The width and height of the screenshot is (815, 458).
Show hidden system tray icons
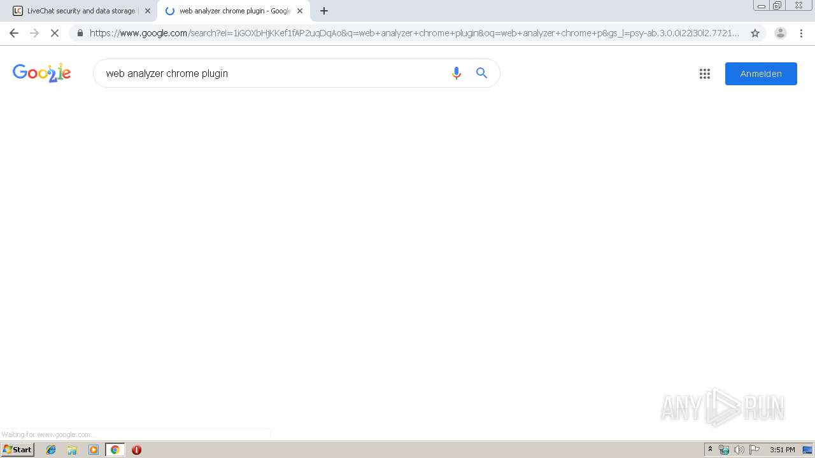tap(711, 450)
